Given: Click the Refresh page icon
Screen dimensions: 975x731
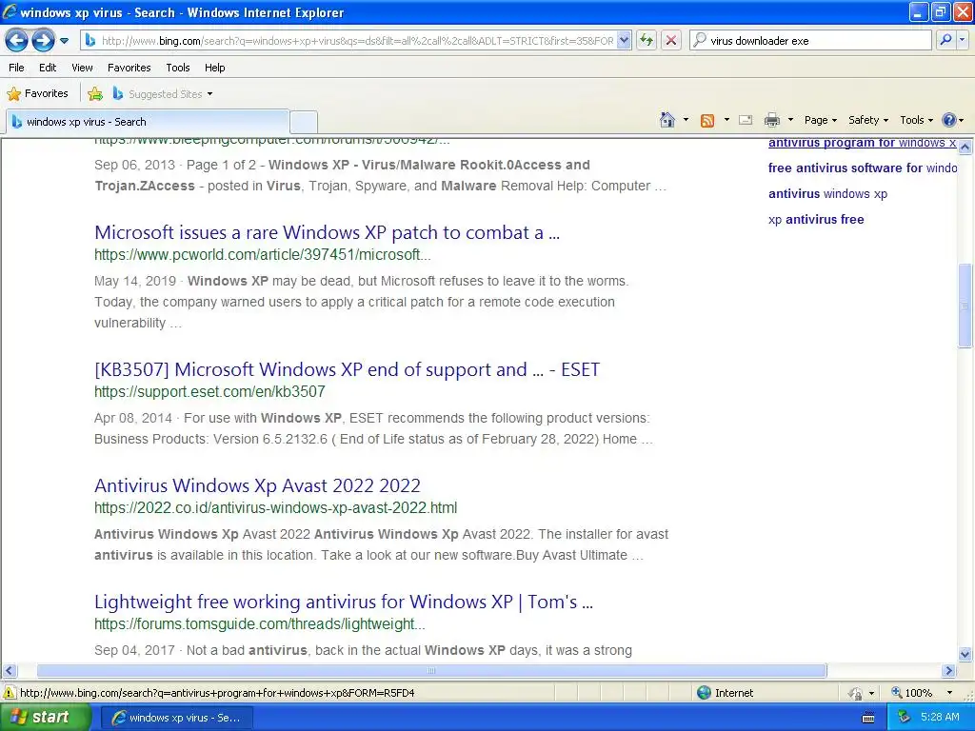Looking at the screenshot, I should (x=647, y=40).
